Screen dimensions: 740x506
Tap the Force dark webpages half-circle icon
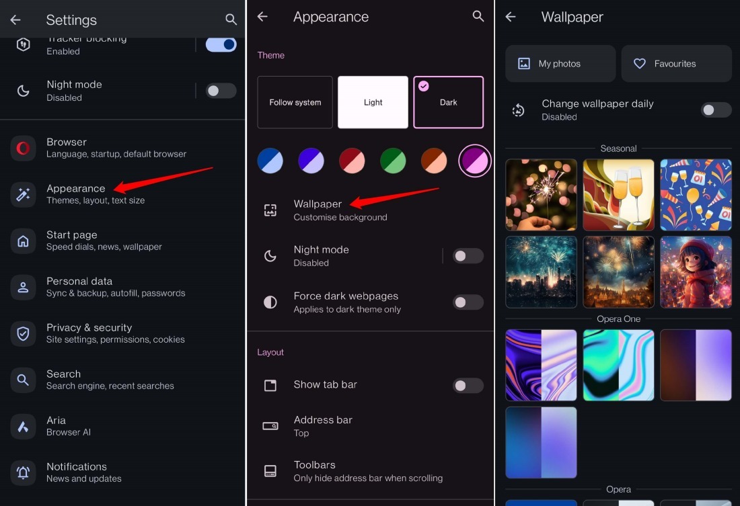(x=270, y=302)
